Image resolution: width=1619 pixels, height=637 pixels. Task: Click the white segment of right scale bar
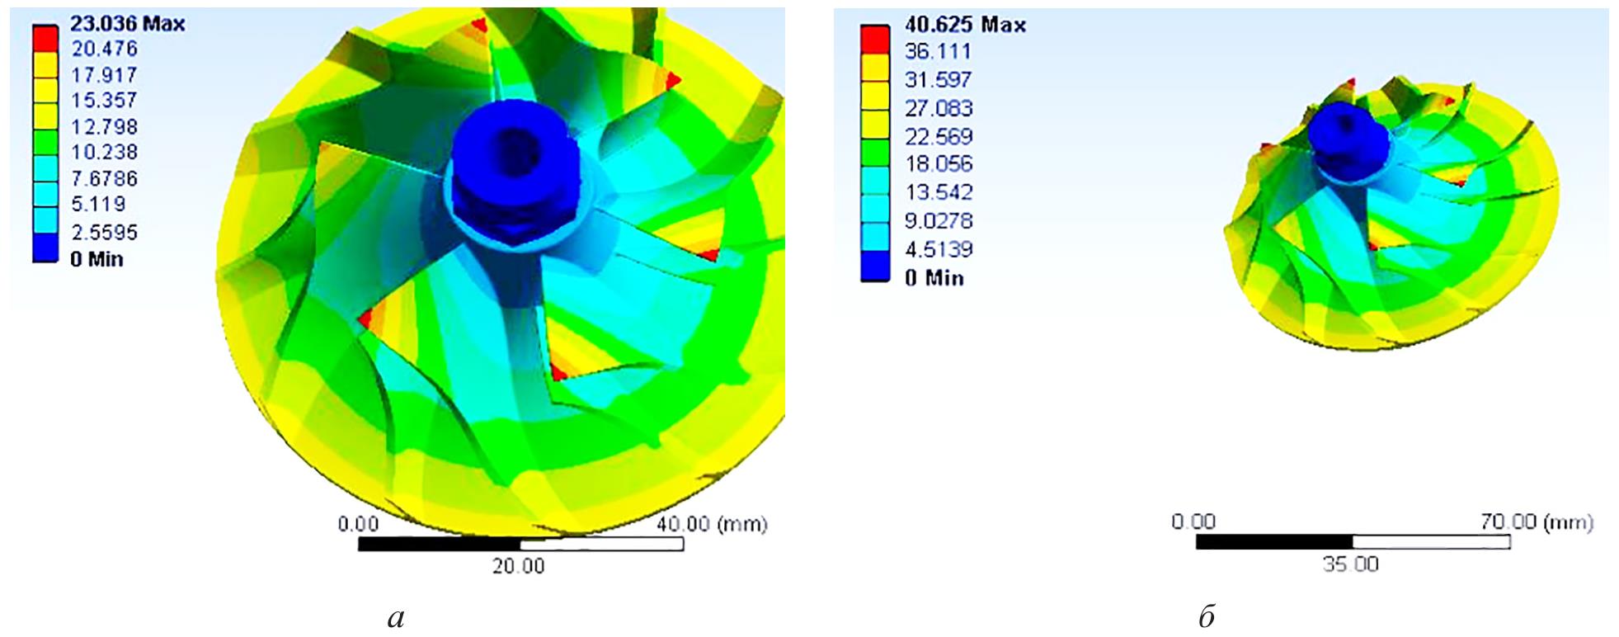(1431, 542)
